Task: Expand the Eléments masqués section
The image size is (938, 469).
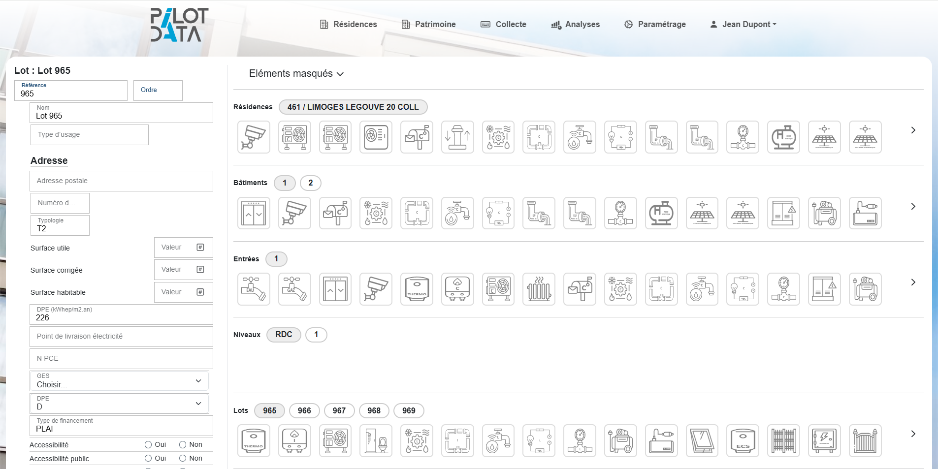Action: (x=296, y=74)
